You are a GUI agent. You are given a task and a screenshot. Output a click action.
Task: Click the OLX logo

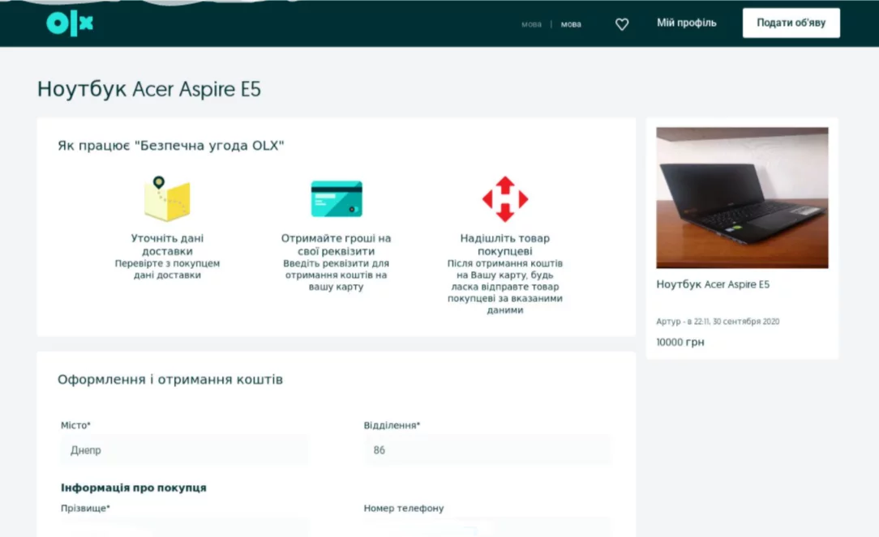point(70,23)
